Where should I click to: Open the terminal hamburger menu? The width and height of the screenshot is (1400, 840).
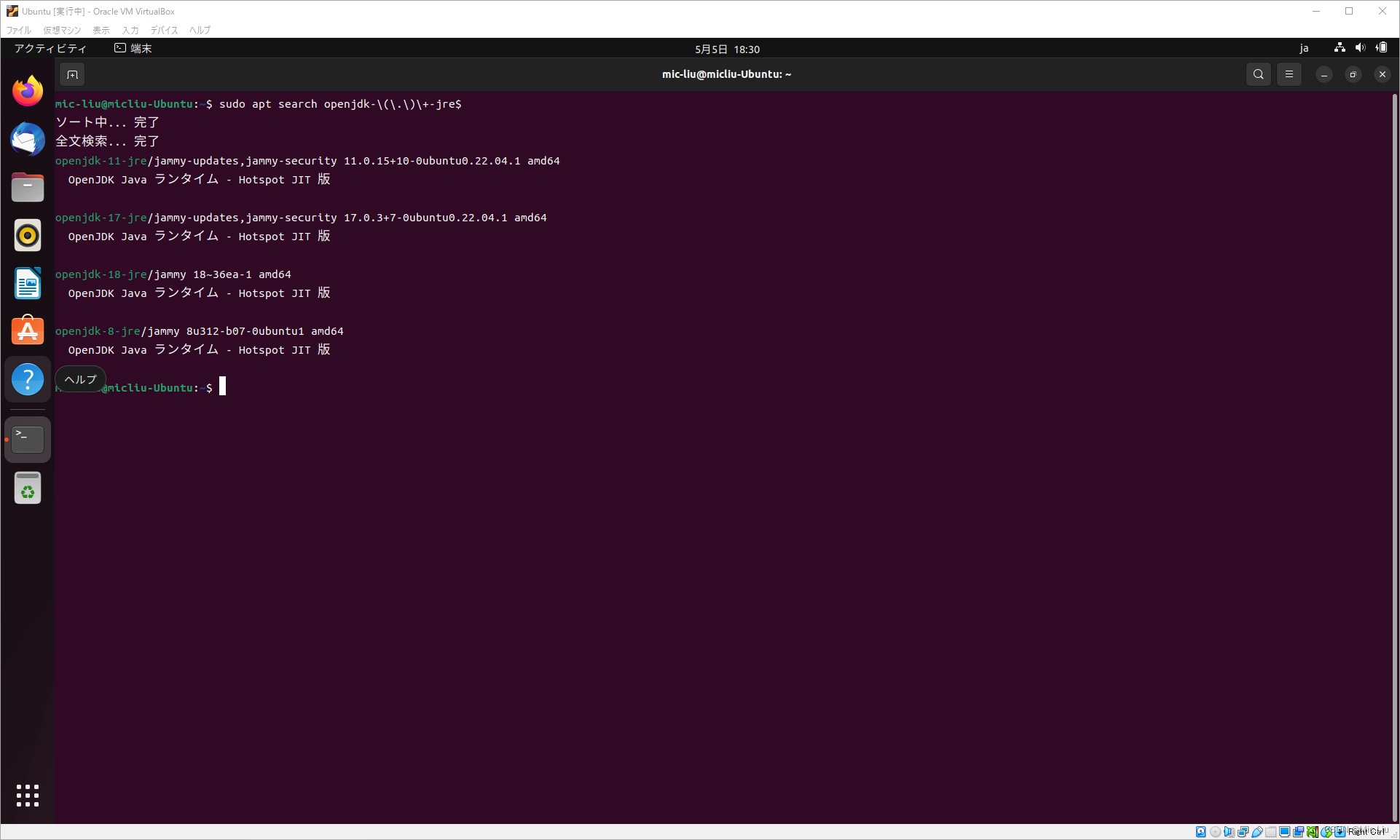(x=1289, y=74)
